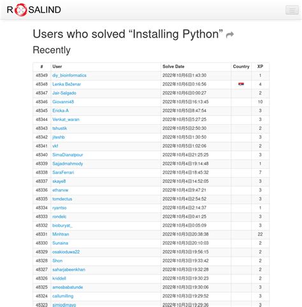Open Giovanni48 user profile
The image size is (302, 307).
(63, 102)
